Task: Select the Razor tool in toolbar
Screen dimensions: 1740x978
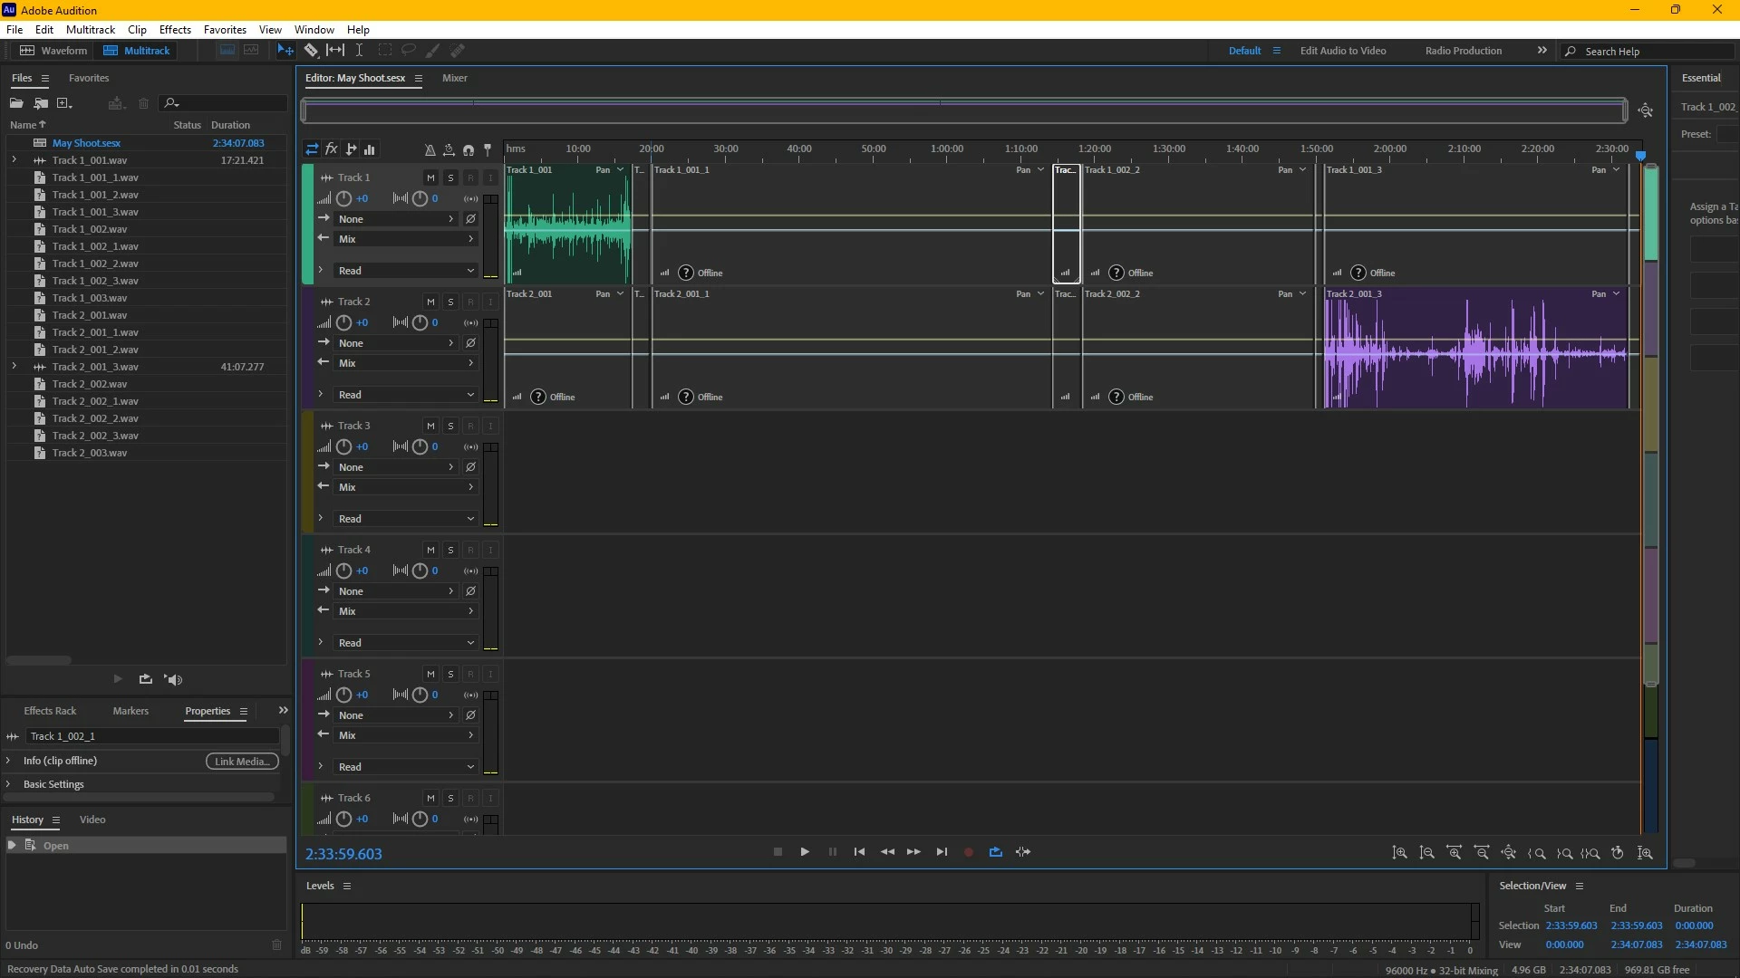Action: 311,51
